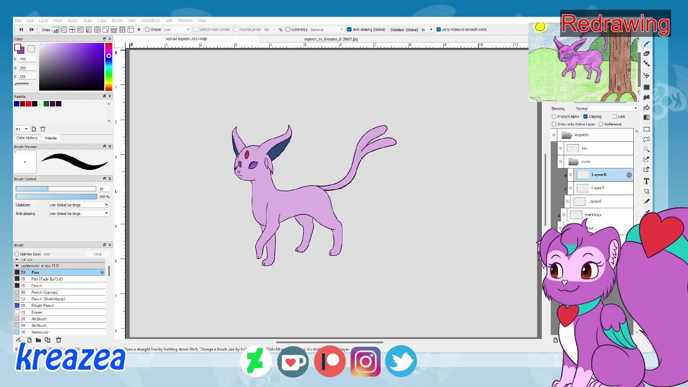This screenshot has height=387, width=688.
Task: Switch to the Color History tab
Action: point(27,138)
